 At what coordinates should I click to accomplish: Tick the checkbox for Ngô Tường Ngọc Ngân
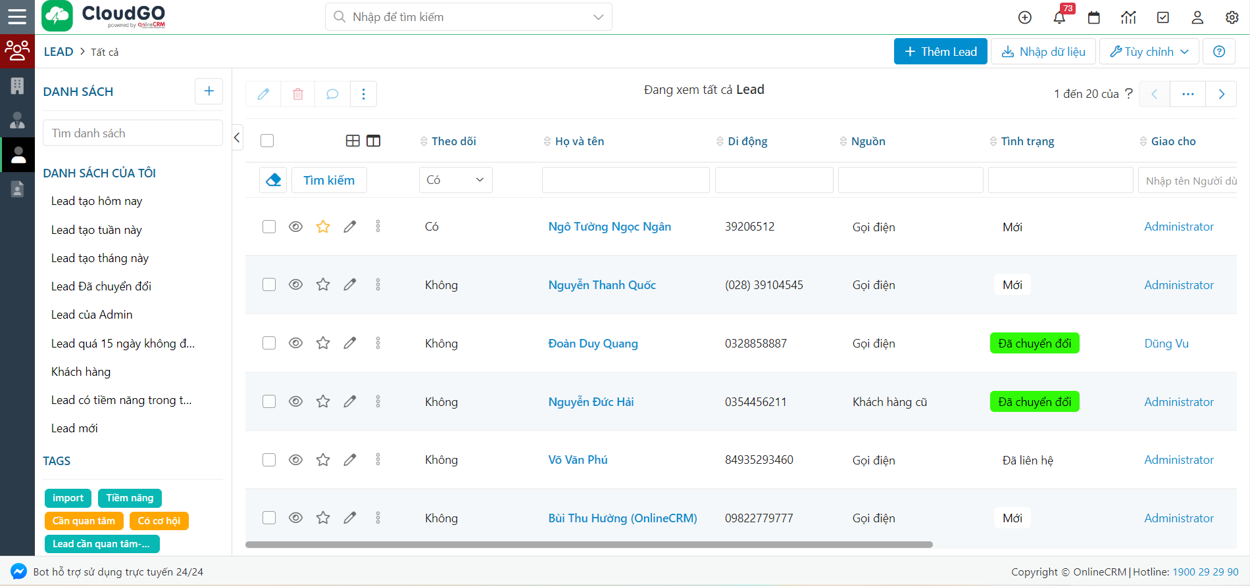[x=269, y=227]
